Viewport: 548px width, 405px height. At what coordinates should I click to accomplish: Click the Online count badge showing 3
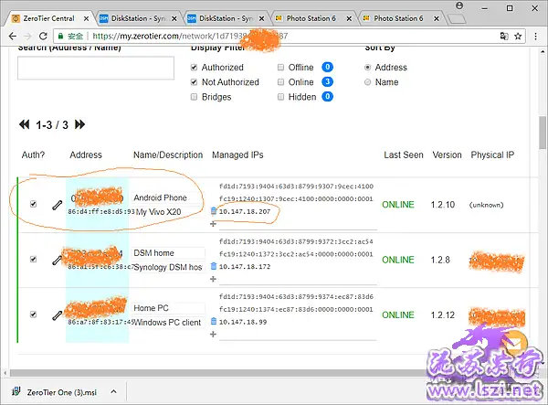[327, 81]
